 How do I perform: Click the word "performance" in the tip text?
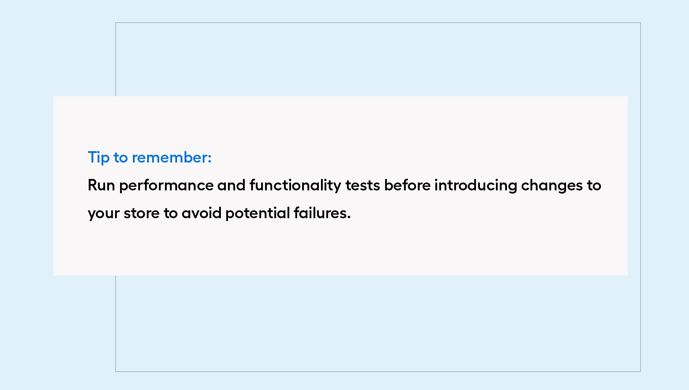[166, 186]
